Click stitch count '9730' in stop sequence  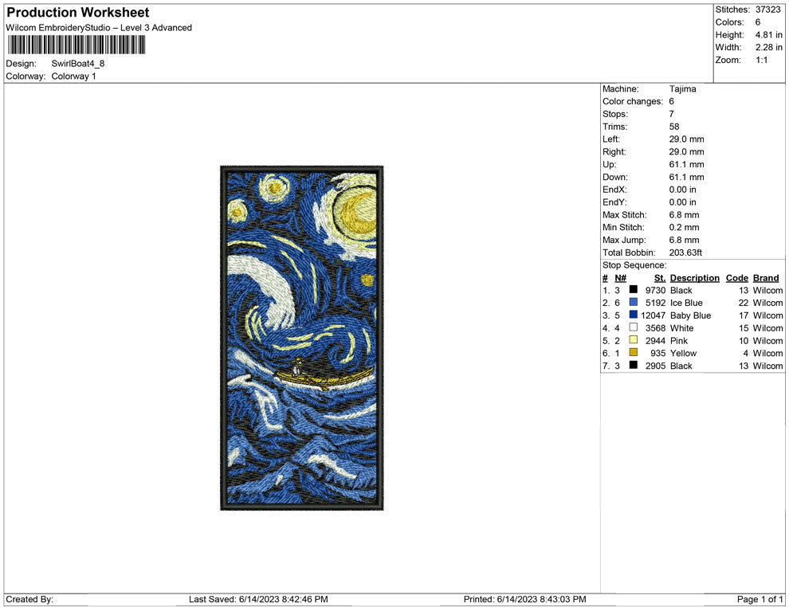656,290
